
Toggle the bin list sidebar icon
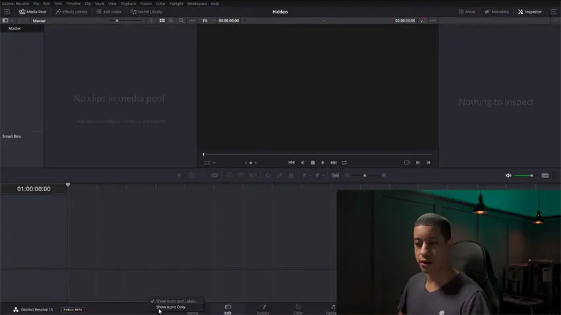point(5,20)
